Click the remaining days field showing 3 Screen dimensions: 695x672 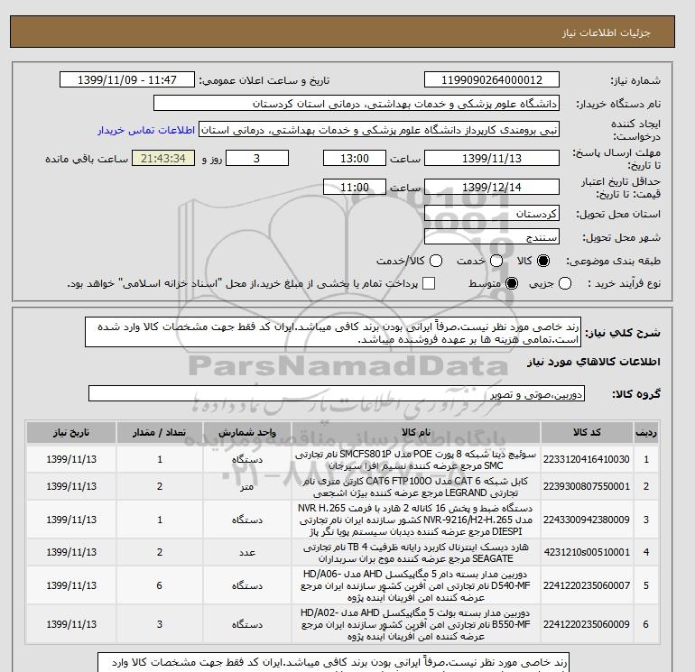pyautogui.click(x=257, y=158)
